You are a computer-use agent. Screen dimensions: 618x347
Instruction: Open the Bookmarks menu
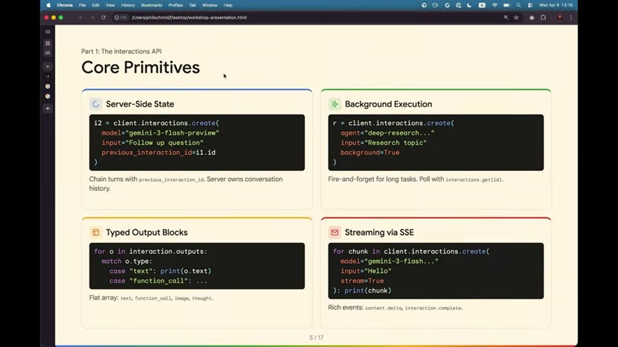click(151, 5)
